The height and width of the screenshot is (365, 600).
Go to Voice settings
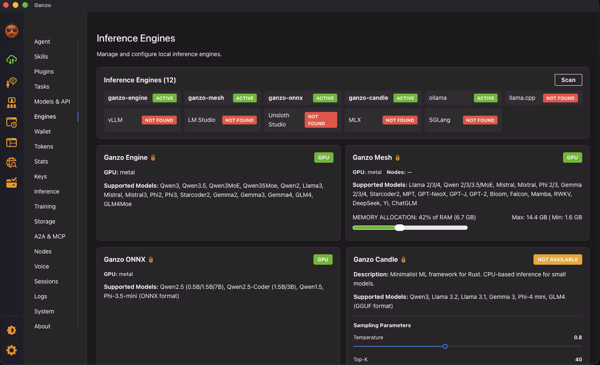[x=42, y=266]
